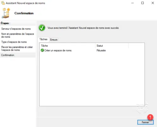Maximize the wizard window

(x=142, y=3)
